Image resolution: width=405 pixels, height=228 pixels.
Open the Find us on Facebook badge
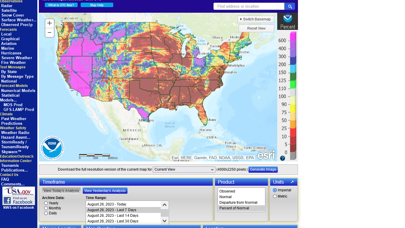[19, 200]
